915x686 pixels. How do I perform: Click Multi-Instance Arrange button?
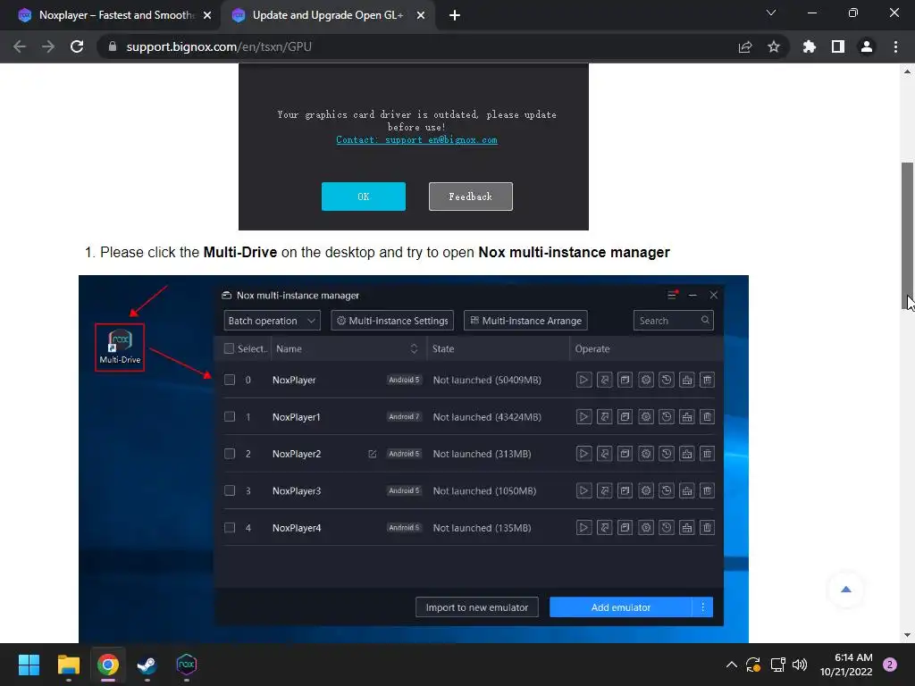pos(525,321)
